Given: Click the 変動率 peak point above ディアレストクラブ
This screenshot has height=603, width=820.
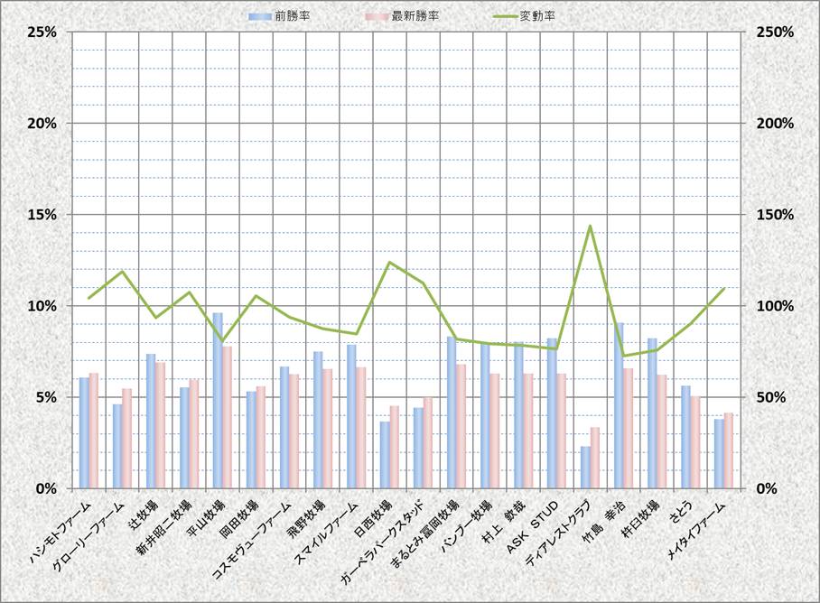Looking at the screenshot, I should pos(590,227).
